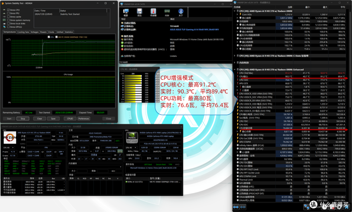352x212 pixels.
Task: Expand the L3温度 sensor row
Action: tap(237, 90)
